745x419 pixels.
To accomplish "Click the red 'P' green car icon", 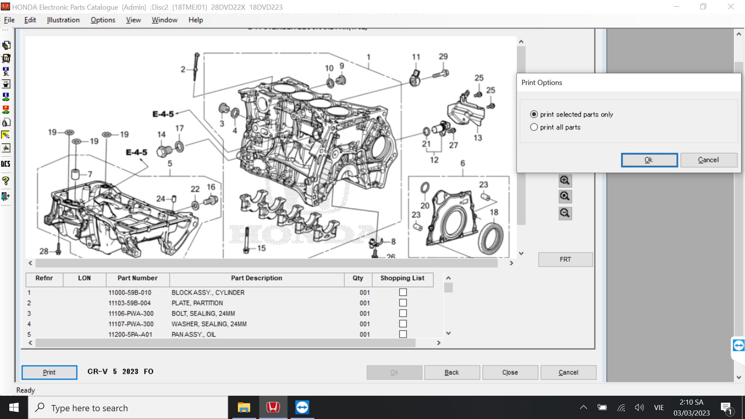I will point(6,109).
